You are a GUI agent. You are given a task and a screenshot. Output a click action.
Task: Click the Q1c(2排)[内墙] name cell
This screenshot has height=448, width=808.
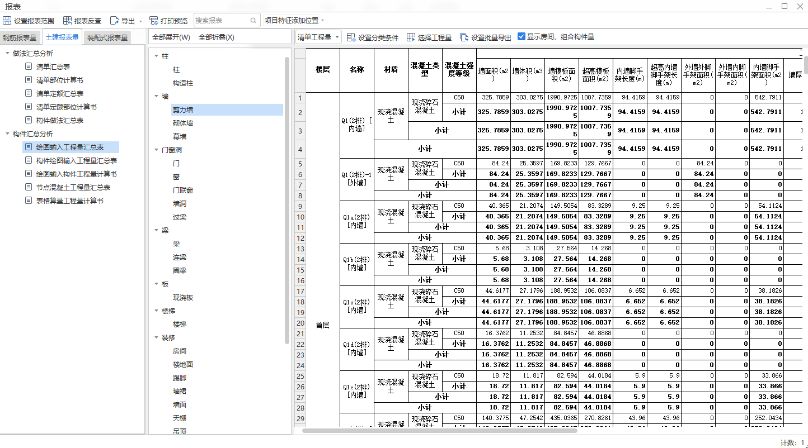pos(356,306)
